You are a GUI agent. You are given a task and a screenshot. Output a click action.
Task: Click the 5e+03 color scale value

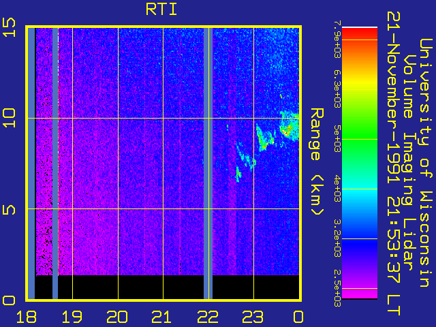click(x=337, y=139)
